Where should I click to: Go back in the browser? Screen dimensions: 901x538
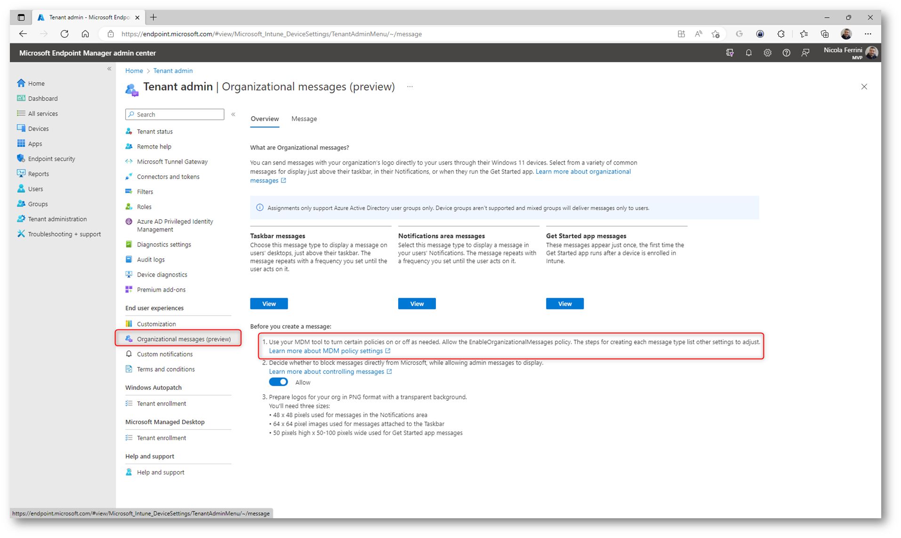point(23,34)
